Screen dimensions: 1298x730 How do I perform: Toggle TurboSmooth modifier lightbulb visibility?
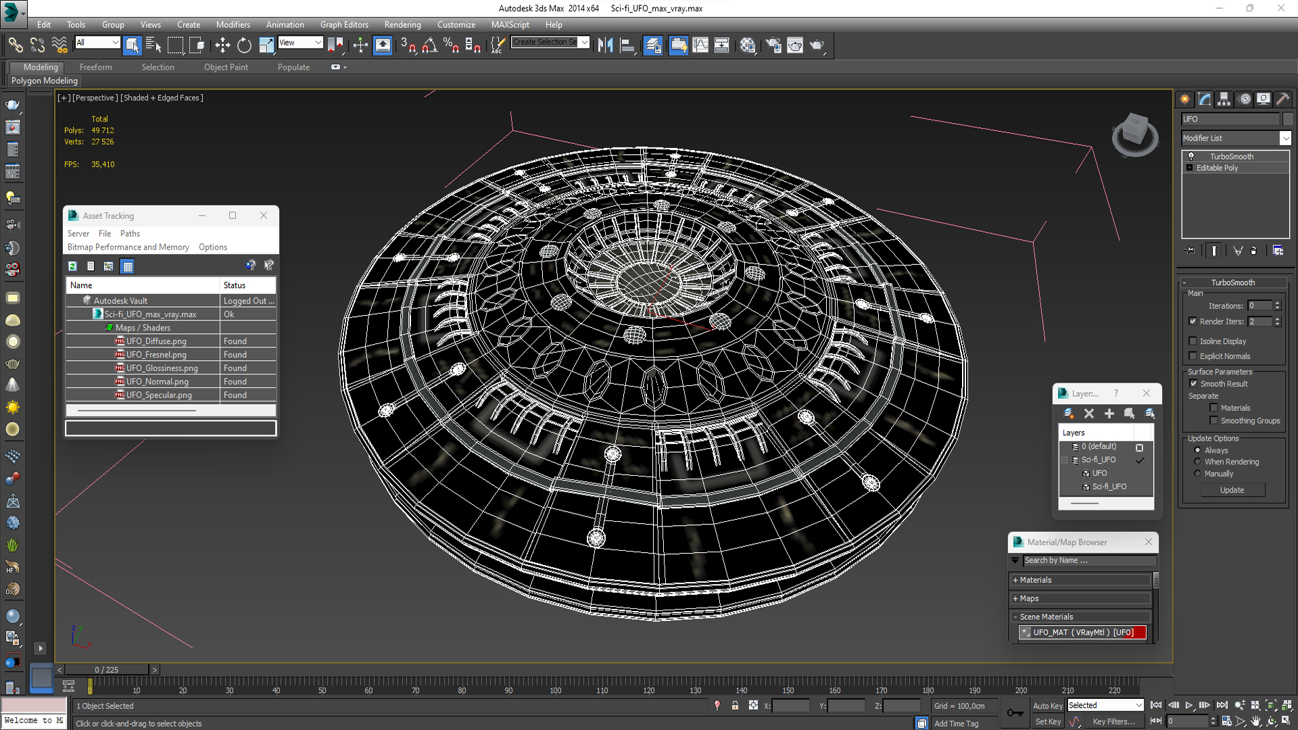tap(1191, 156)
